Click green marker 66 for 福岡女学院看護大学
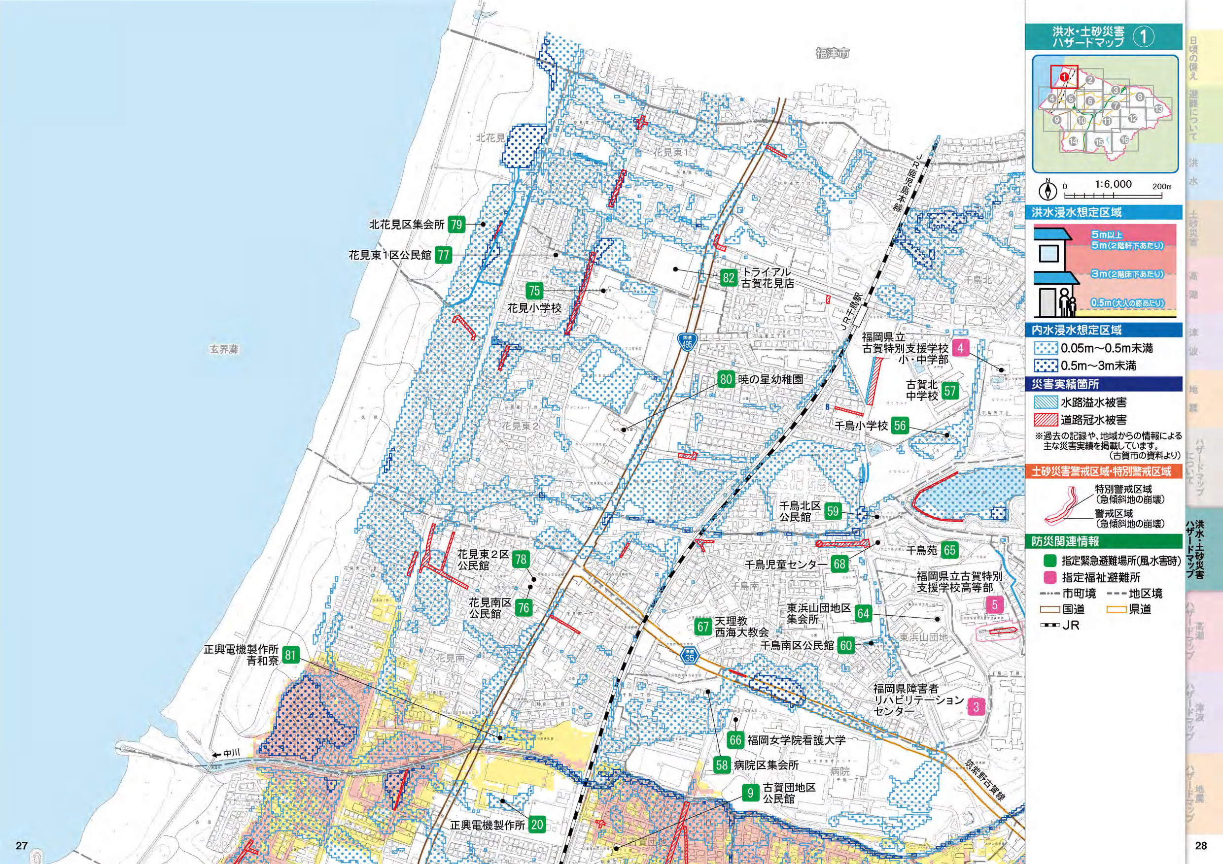Screen dimensions: 1223x864 [735, 740]
